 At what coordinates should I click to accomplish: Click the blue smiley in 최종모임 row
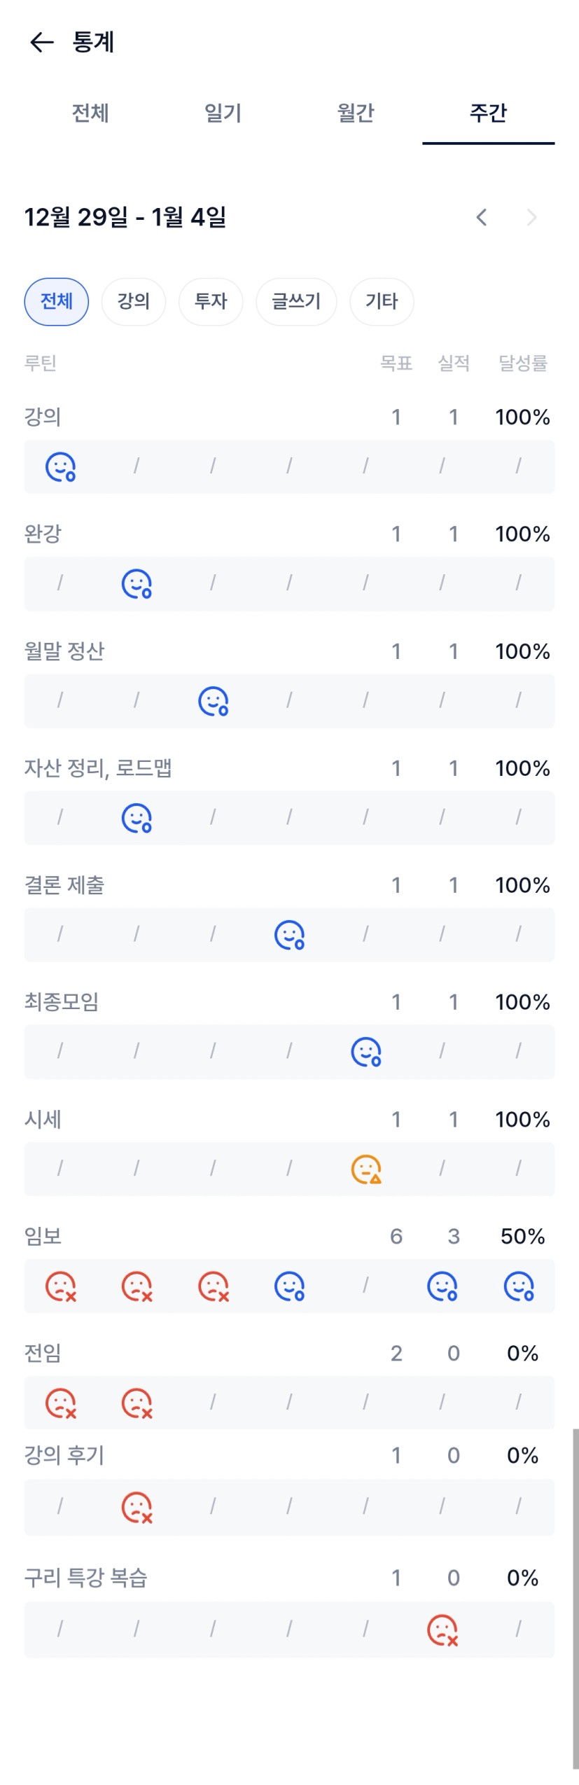[x=365, y=1052]
